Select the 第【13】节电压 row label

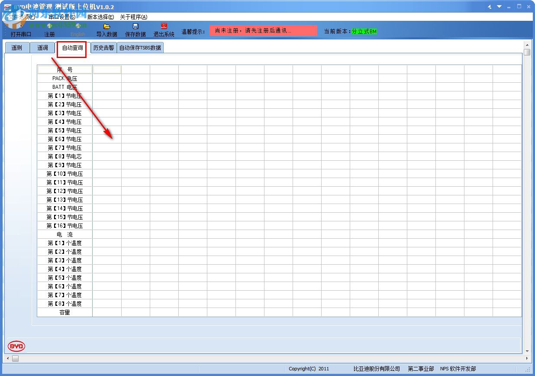65,200
